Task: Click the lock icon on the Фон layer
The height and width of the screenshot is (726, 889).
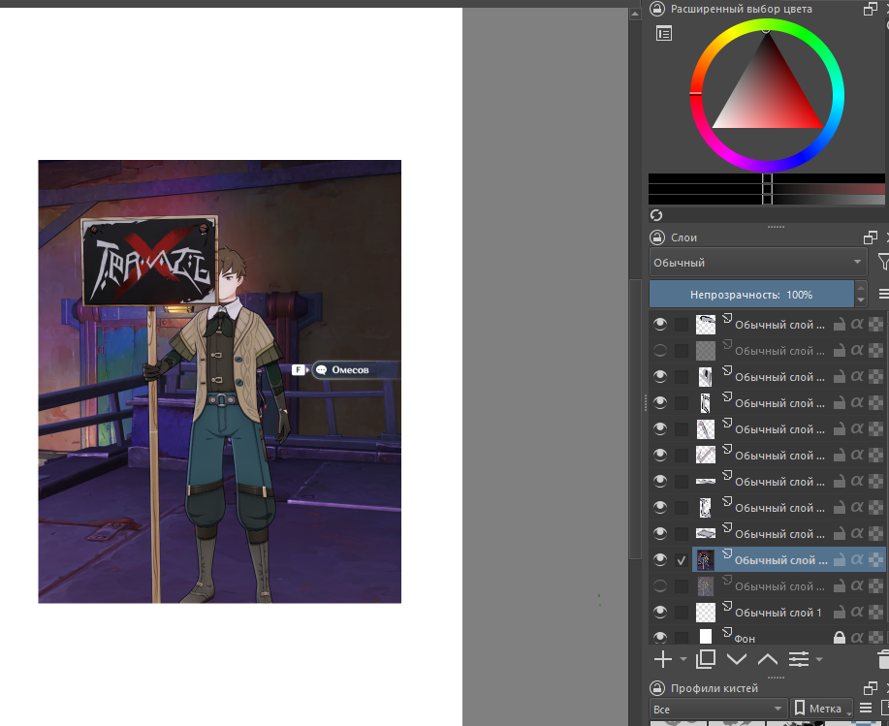Action: coord(840,638)
